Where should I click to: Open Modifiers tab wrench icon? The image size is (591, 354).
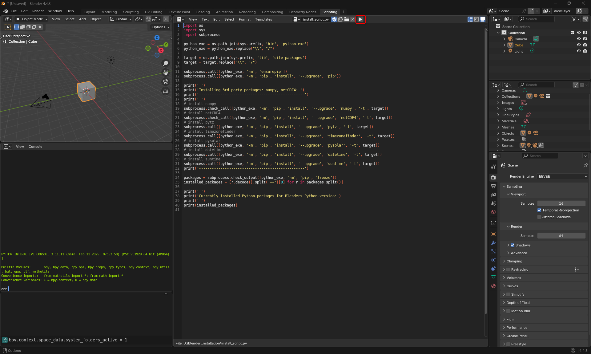pyautogui.click(x=493, y=243)
